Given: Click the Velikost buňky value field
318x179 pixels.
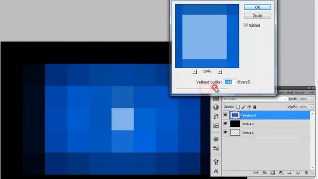Looking at the screenshot, I should (230, 82).
